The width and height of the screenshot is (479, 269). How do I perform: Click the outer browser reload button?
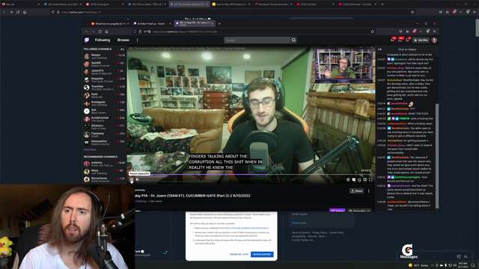click(x=18, y=12)
